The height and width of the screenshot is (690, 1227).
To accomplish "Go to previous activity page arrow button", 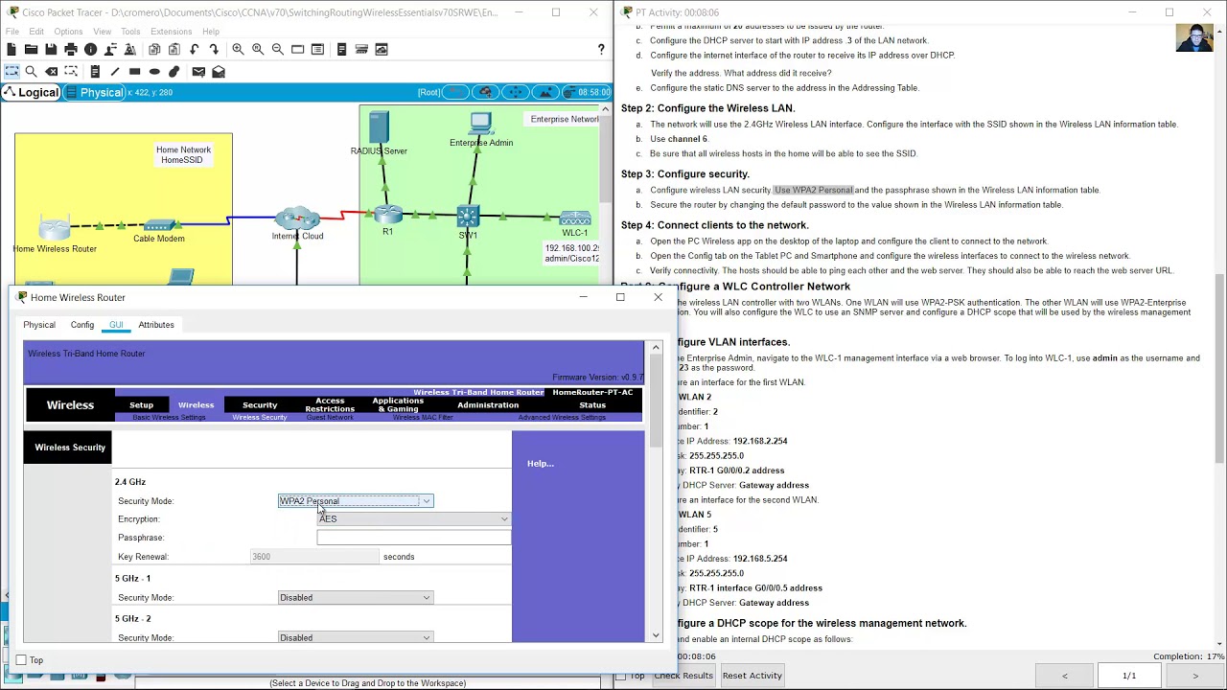I will (x=1064, y=676).
